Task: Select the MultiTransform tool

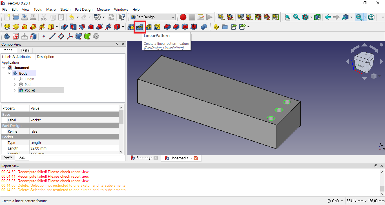Action: 157,27
